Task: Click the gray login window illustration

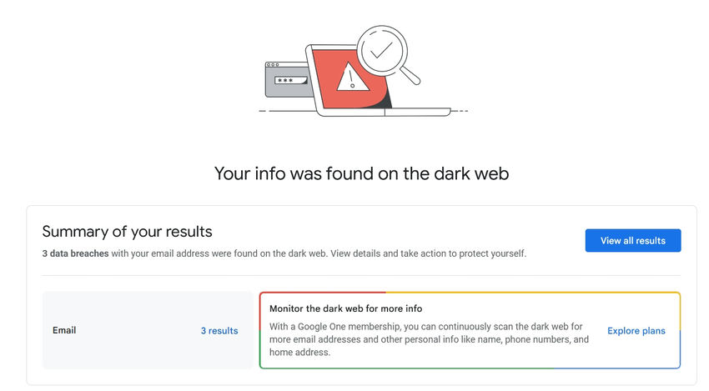Action: 284,87
